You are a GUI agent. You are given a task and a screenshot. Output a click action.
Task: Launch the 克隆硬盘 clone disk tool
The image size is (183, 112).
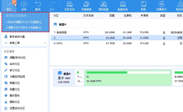coord(87,6)
